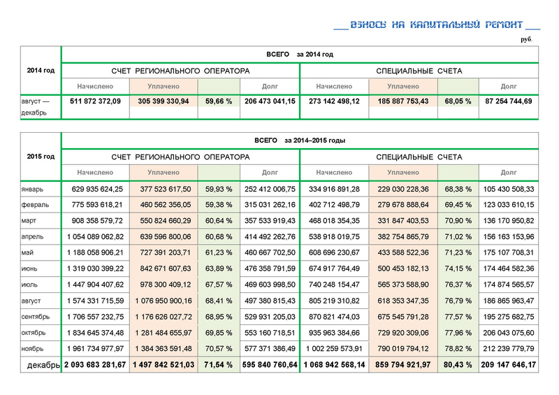Click the 71,54 % percentage cell
This screenshot has height=395, width=559.
219,365
